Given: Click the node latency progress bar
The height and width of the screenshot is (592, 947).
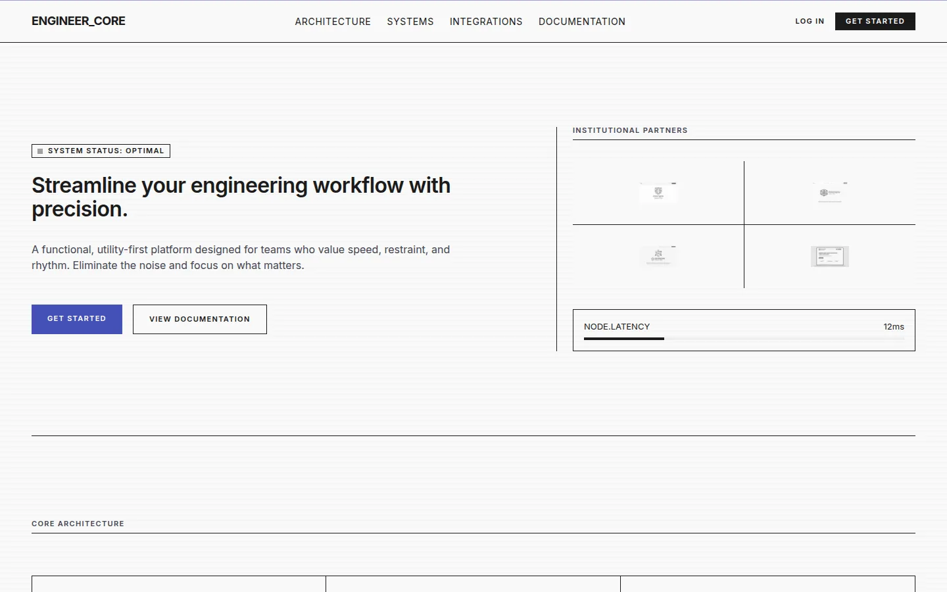Looking at the screenshot, I should tap(744, 339).
